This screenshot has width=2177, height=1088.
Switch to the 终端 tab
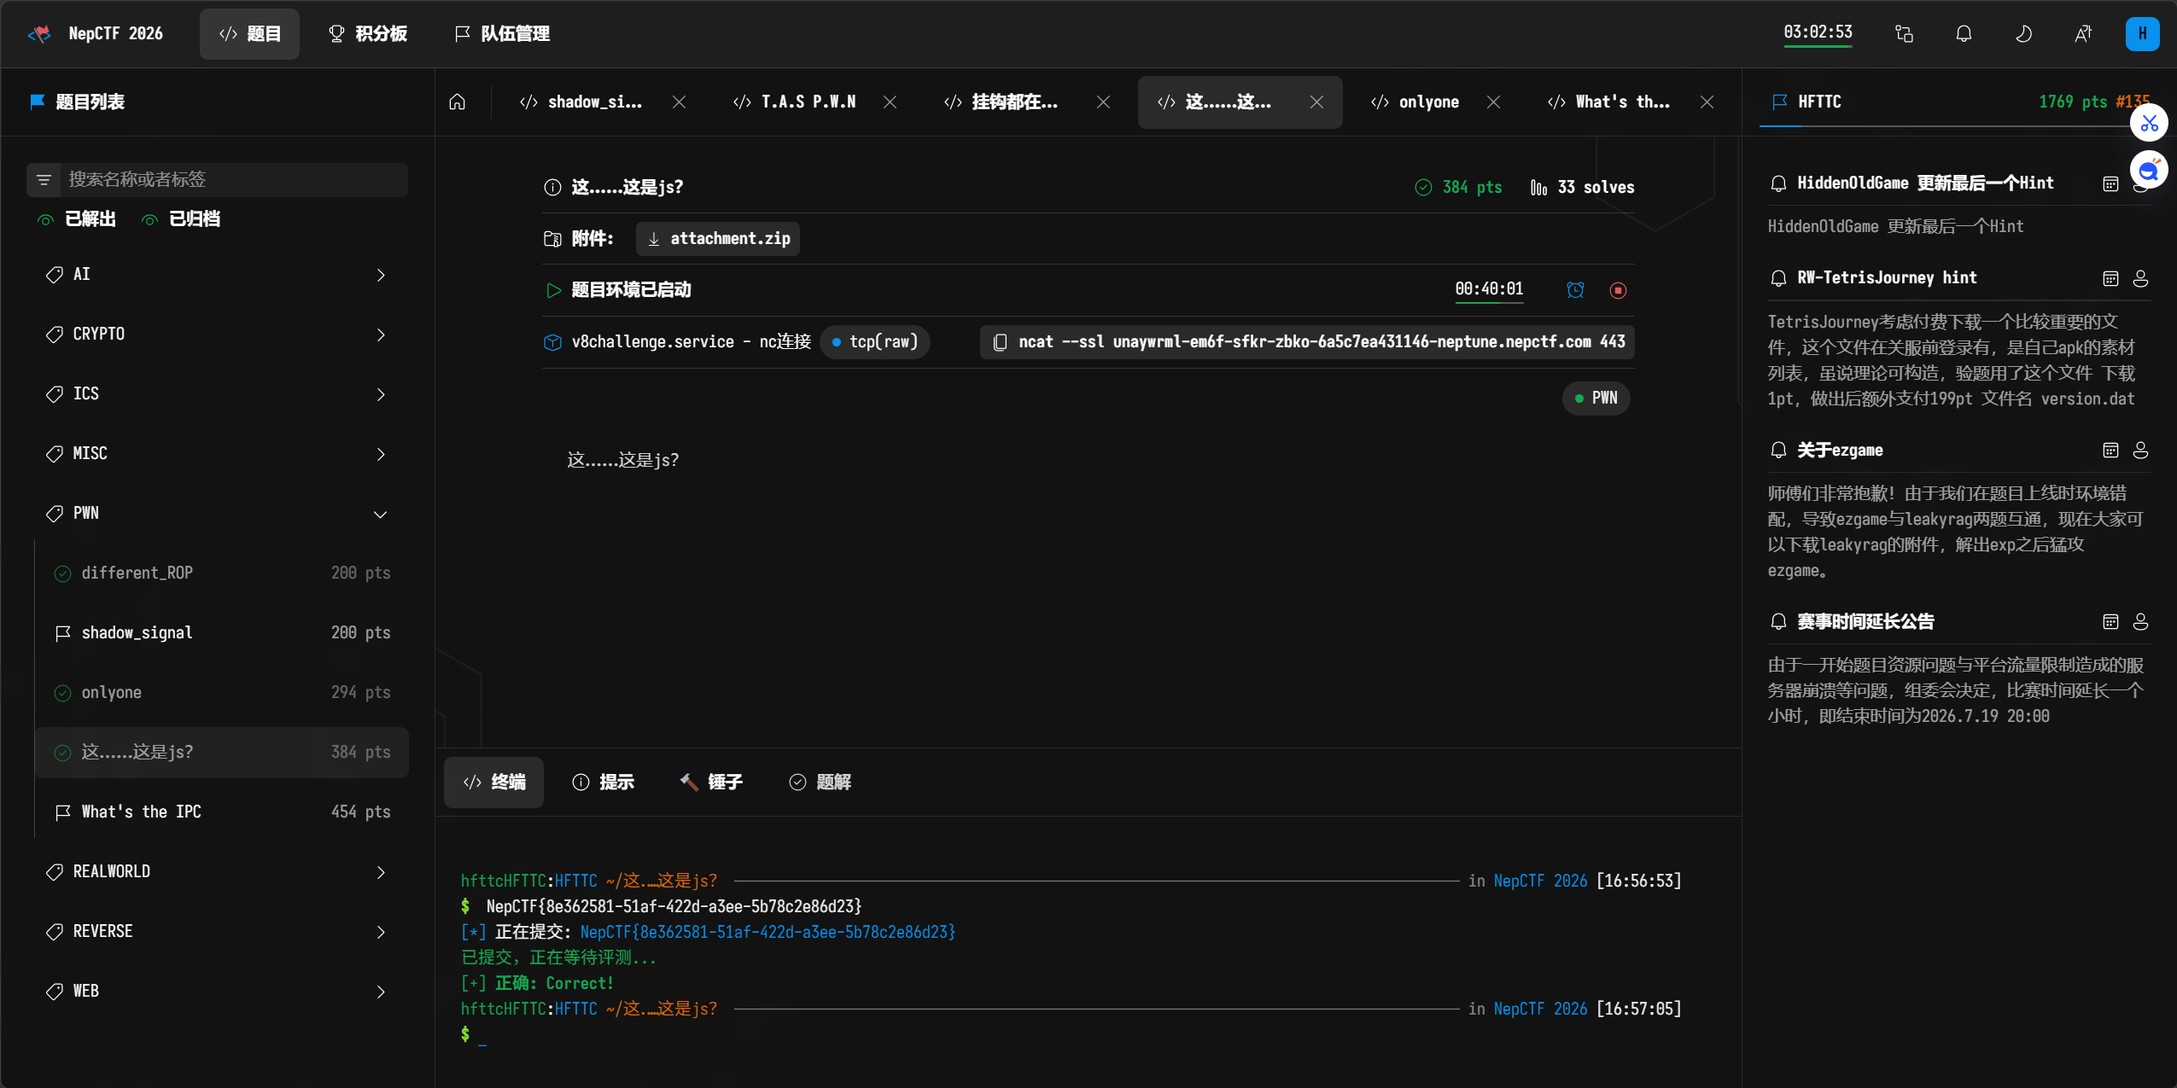pyautogui.click(x=493, y=783)
